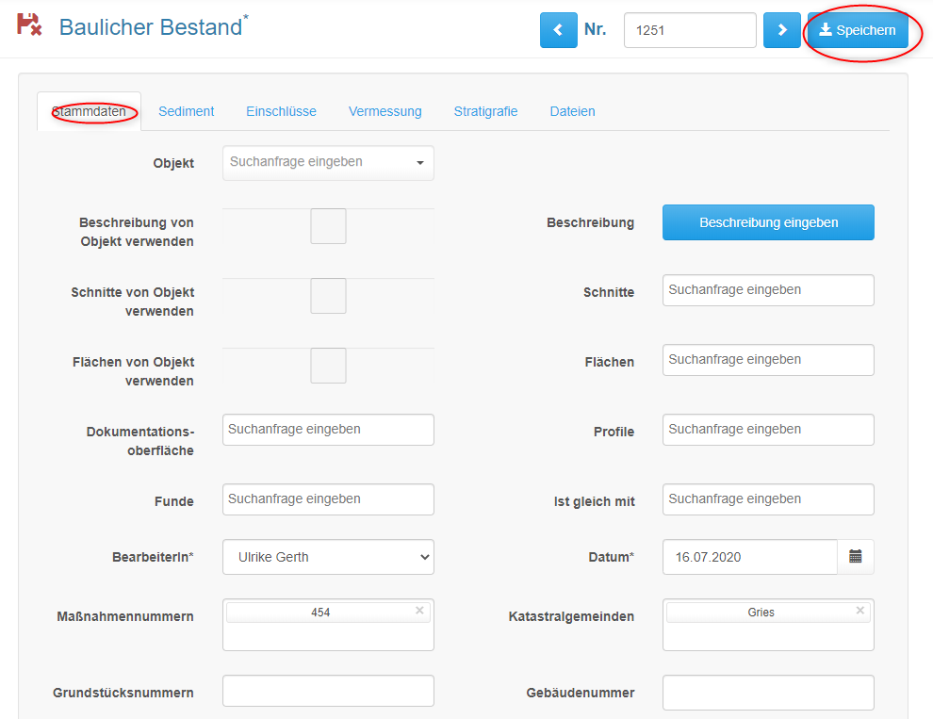This screenshot has height=719, width=933.
Task: Remove the 454 tag from Maßnahmennummern
Action: [419, 610]
